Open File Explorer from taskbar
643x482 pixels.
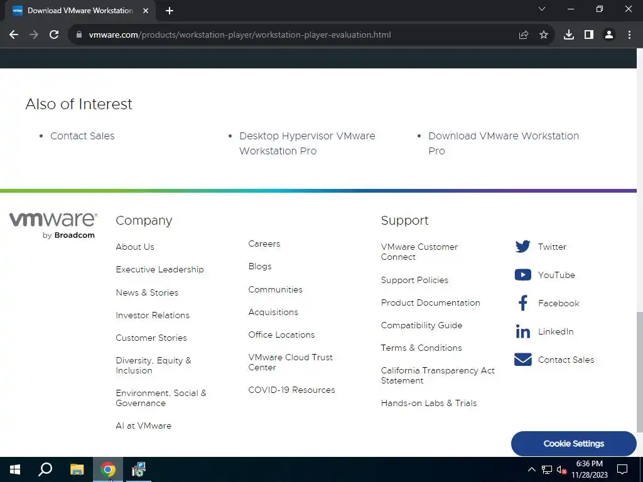[77, 469]
